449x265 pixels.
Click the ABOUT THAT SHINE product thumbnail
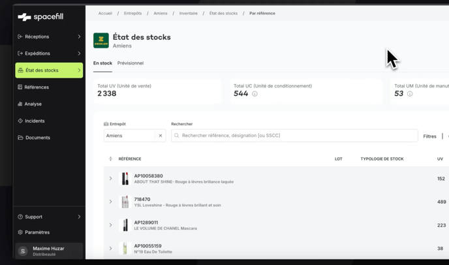pyautogui.click(x=125, y=178)
